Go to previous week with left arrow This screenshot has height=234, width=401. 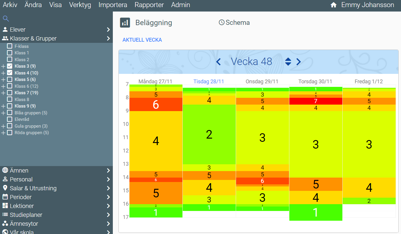pyautogui.click(x=219, y=62)
